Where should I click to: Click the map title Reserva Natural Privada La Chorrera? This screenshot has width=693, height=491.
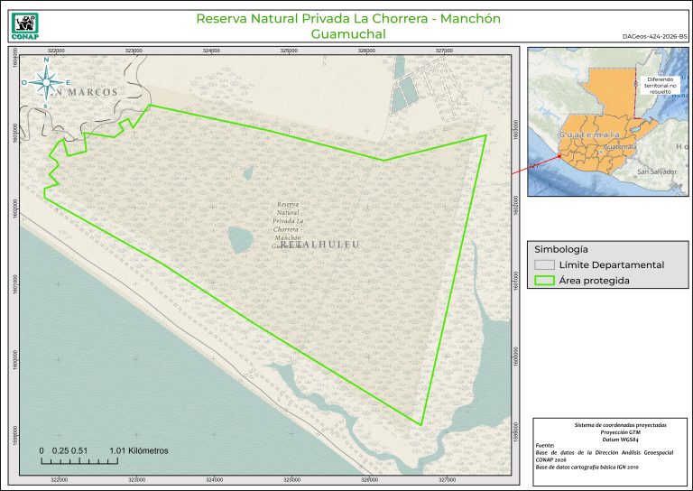(347, 19)
